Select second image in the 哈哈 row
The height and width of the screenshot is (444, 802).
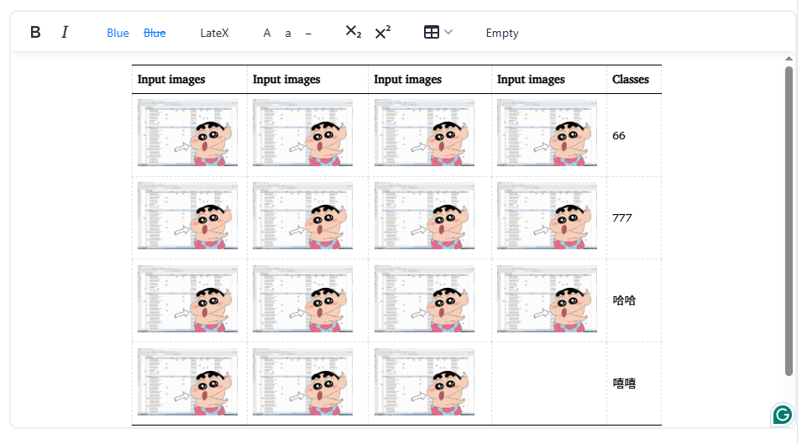(303, 299)
